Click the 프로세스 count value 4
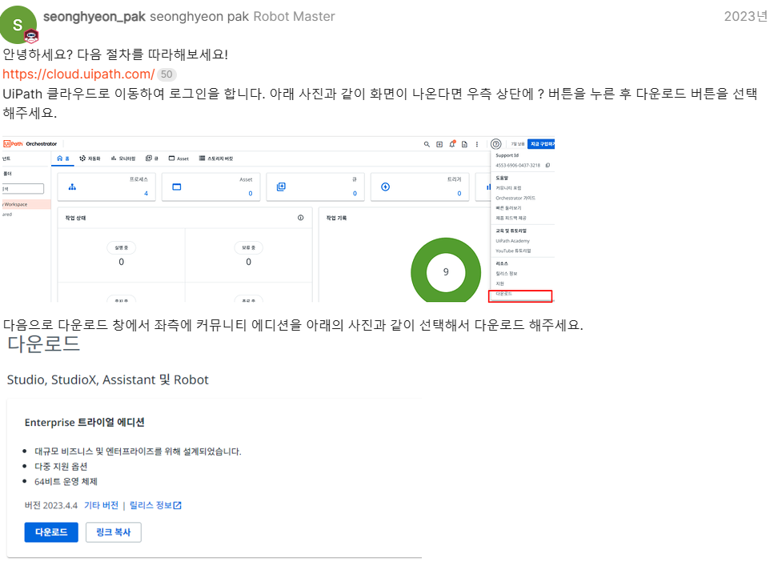Image resolution: width=770 pixels, height=562 pixels. [x=146, y=193]
